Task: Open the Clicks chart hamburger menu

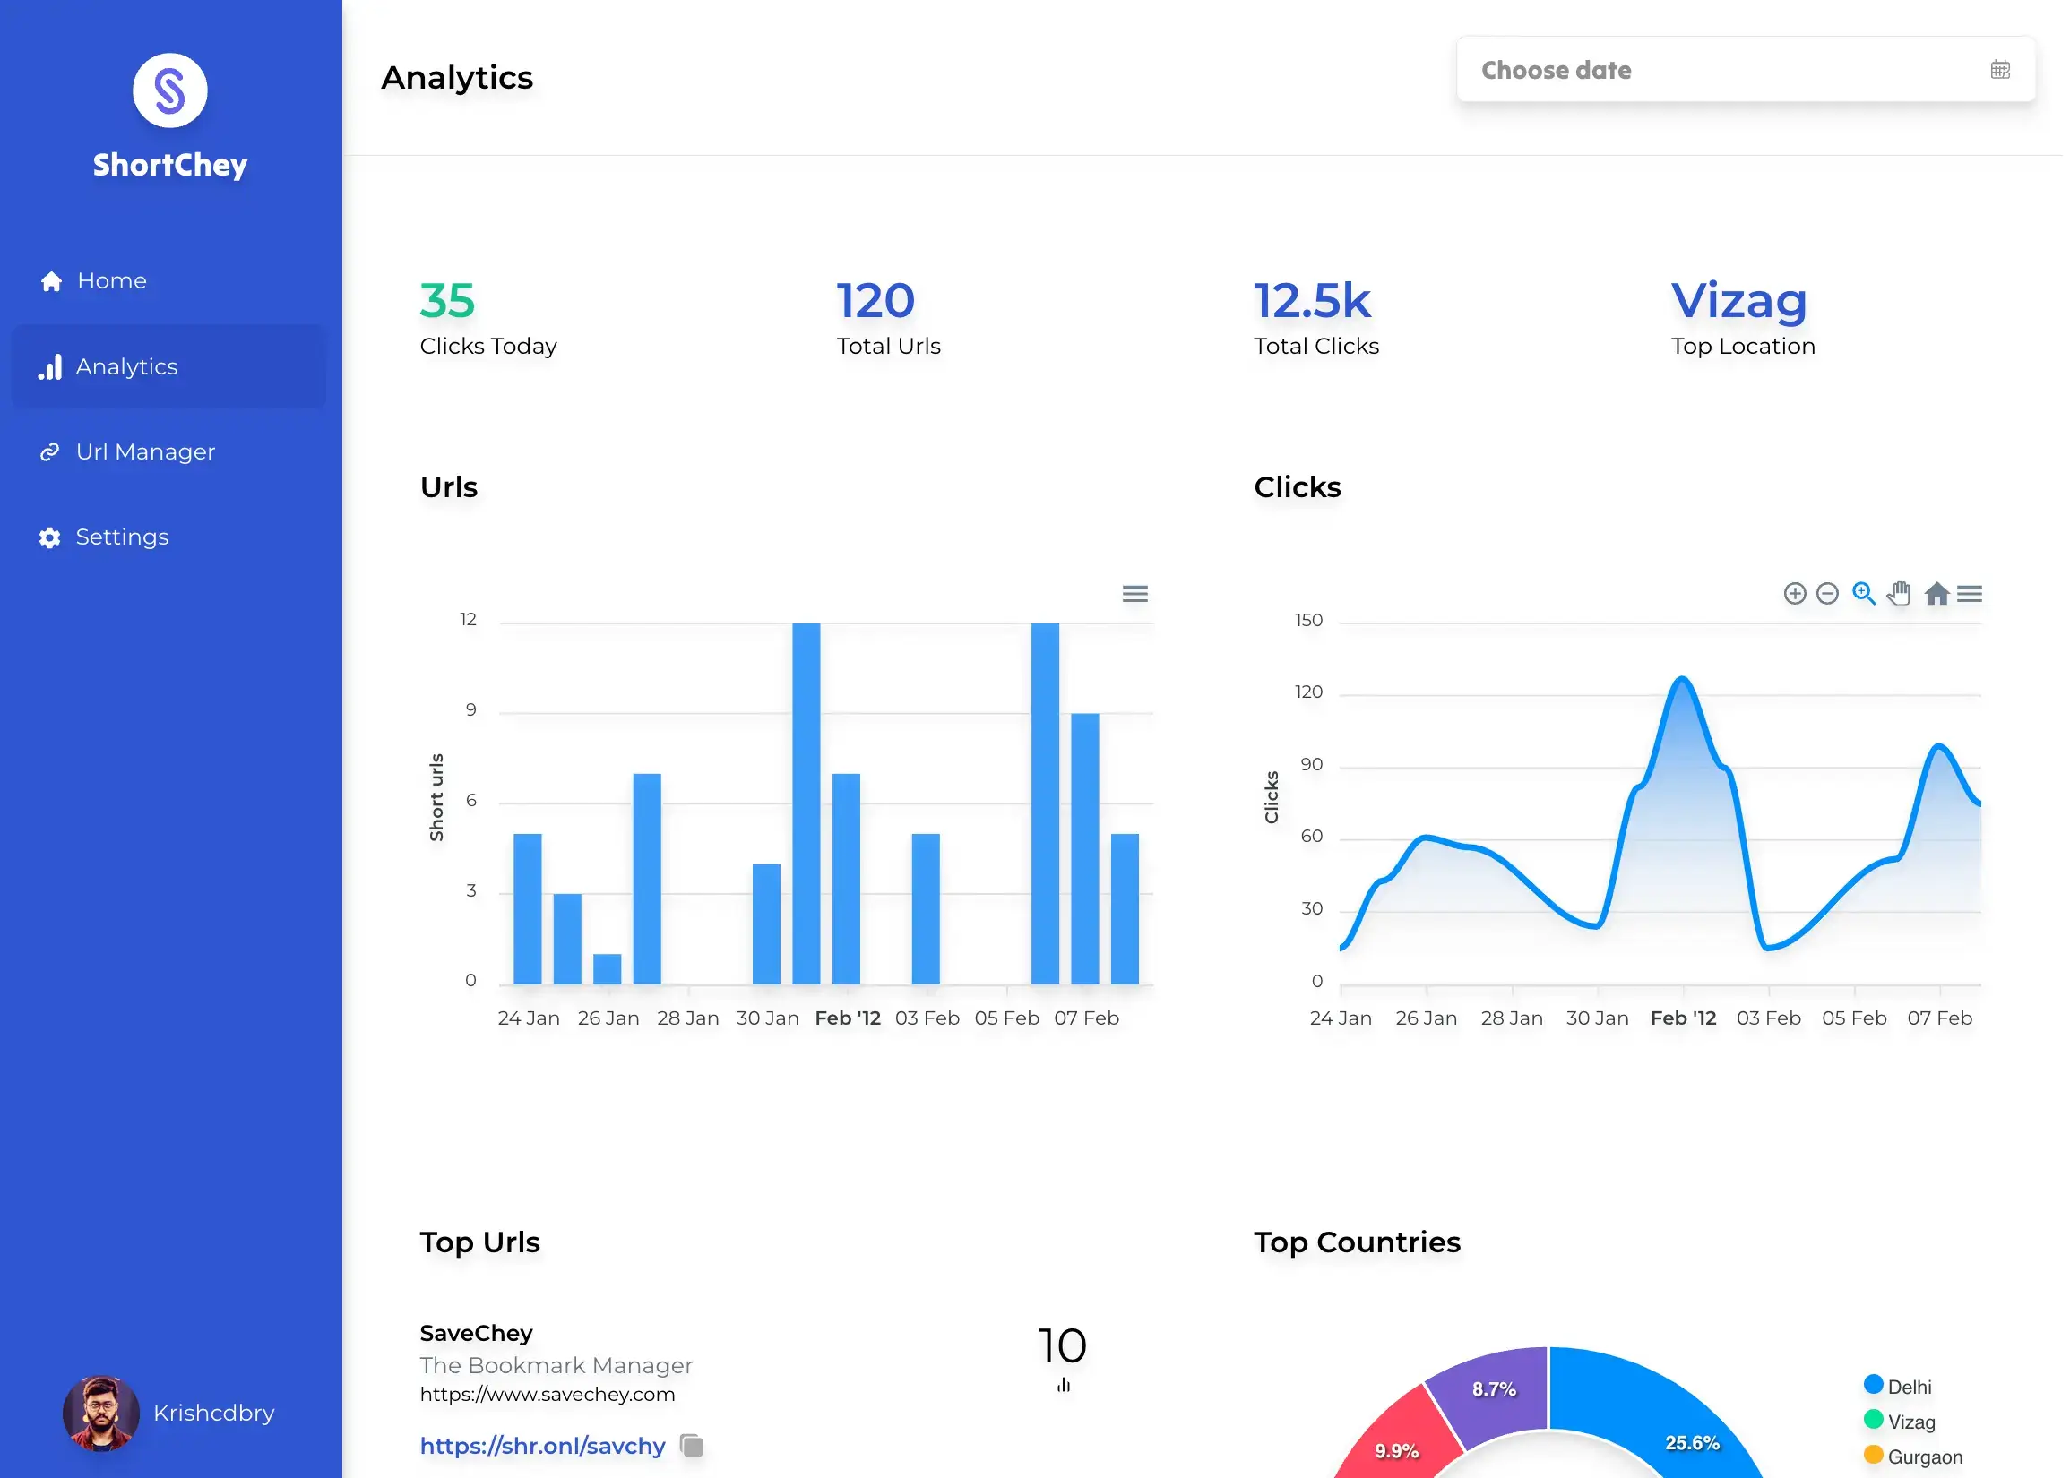Action: (1969, 594)
